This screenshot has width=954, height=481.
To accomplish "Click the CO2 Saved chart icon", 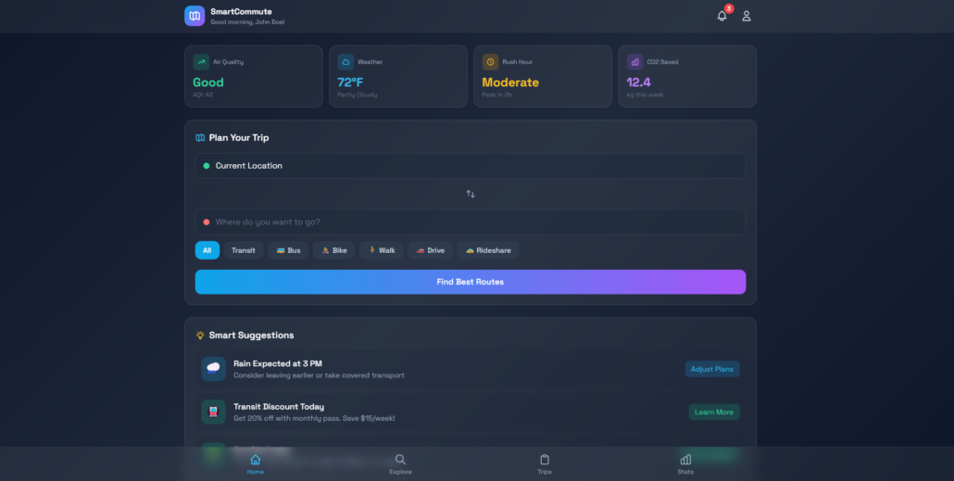I will coord(634,62).
